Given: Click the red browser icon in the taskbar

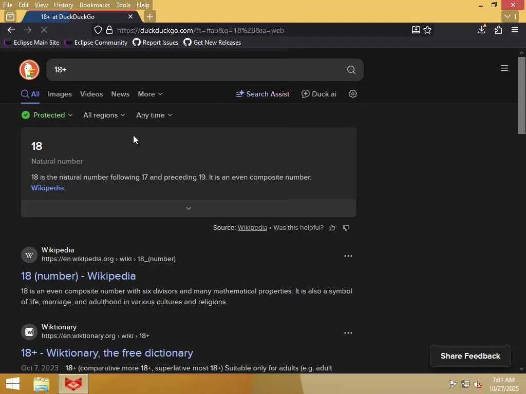Looking at the screenshot, I should [73, 384].
